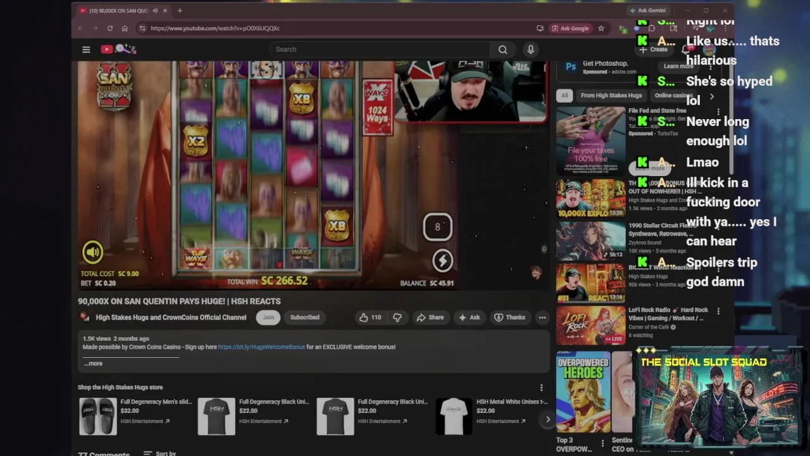
Task: Open the #51 REACT video thumbnail
Action: pyautogui.click(x=591, y=283)
